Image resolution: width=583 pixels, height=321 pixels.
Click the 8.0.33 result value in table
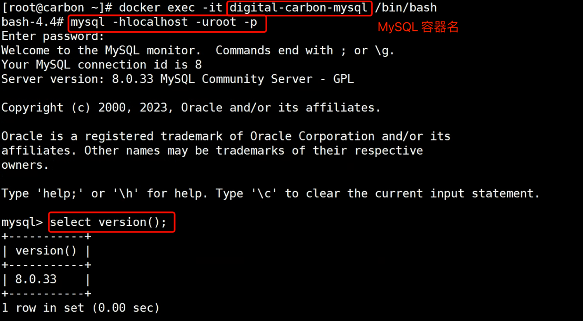[x=36, y=279]
